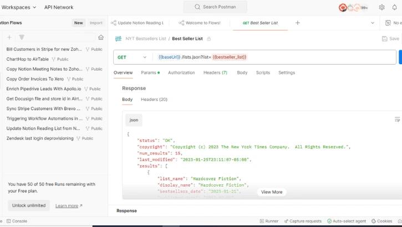
Task: Click fork icon beside ChartHop to AirTable
Action: coord(54,59)
